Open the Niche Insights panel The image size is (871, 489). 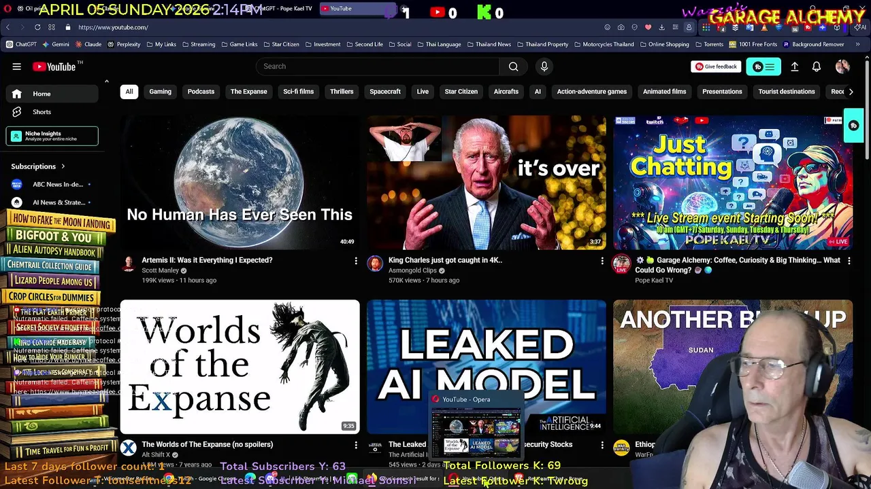point(52,136)
